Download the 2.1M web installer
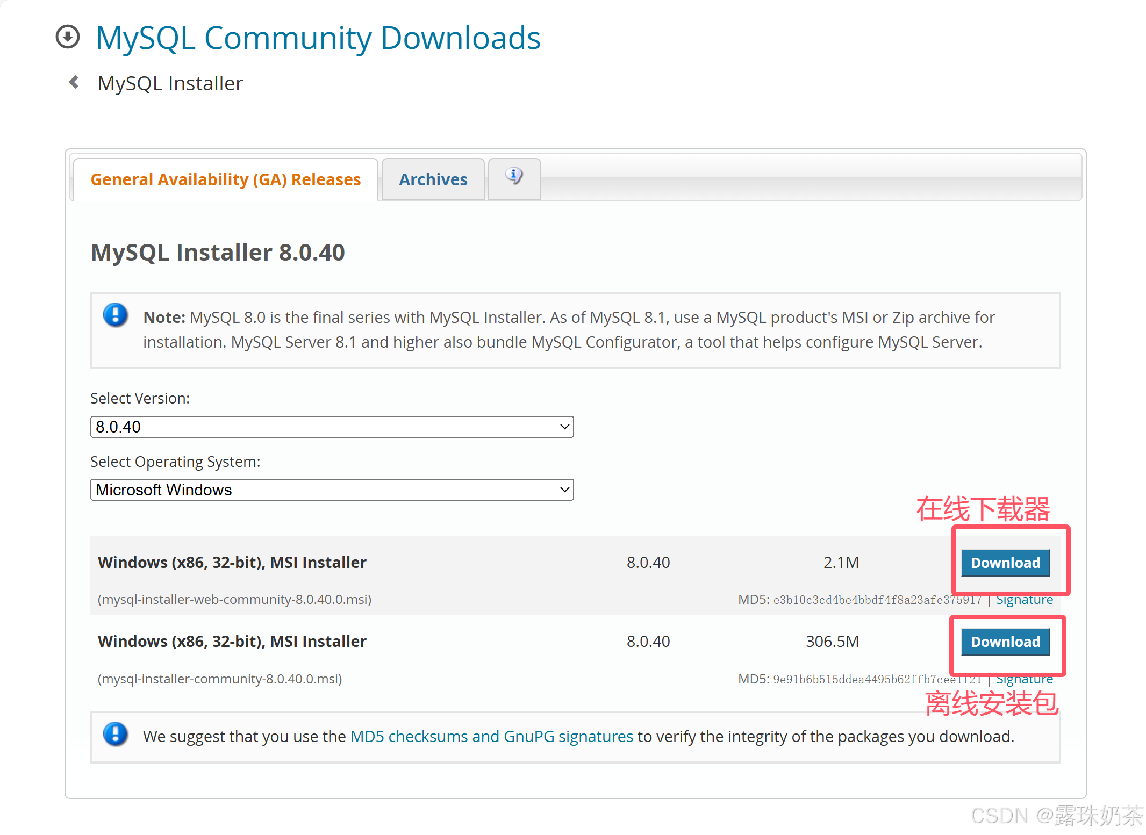Screen dimensions: 1146x835 coord(1005,563)
